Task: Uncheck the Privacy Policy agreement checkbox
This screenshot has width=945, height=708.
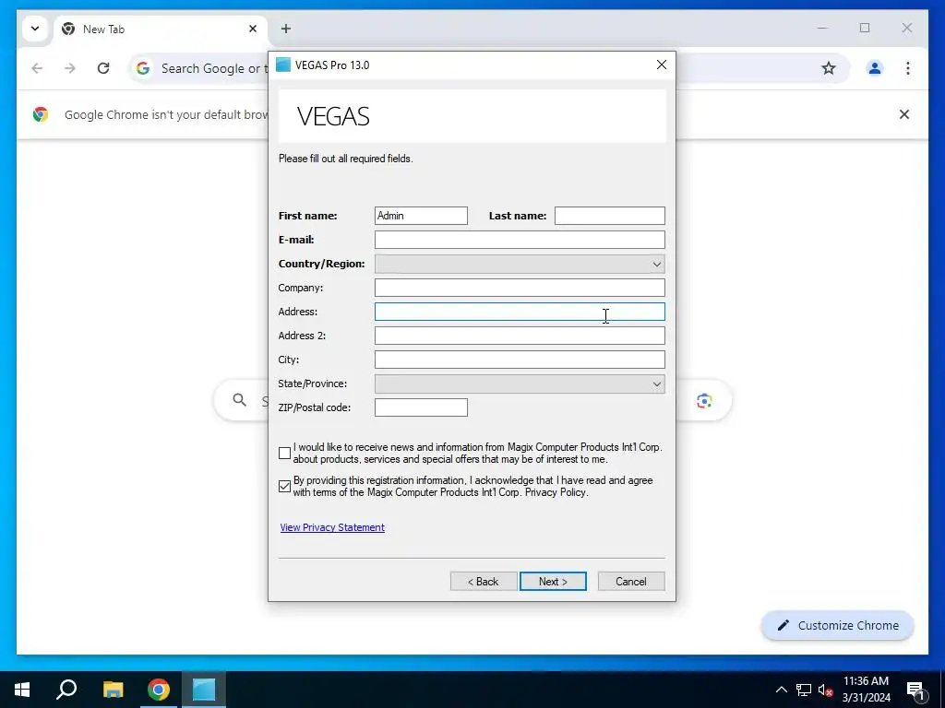Action: click(284, 486)
